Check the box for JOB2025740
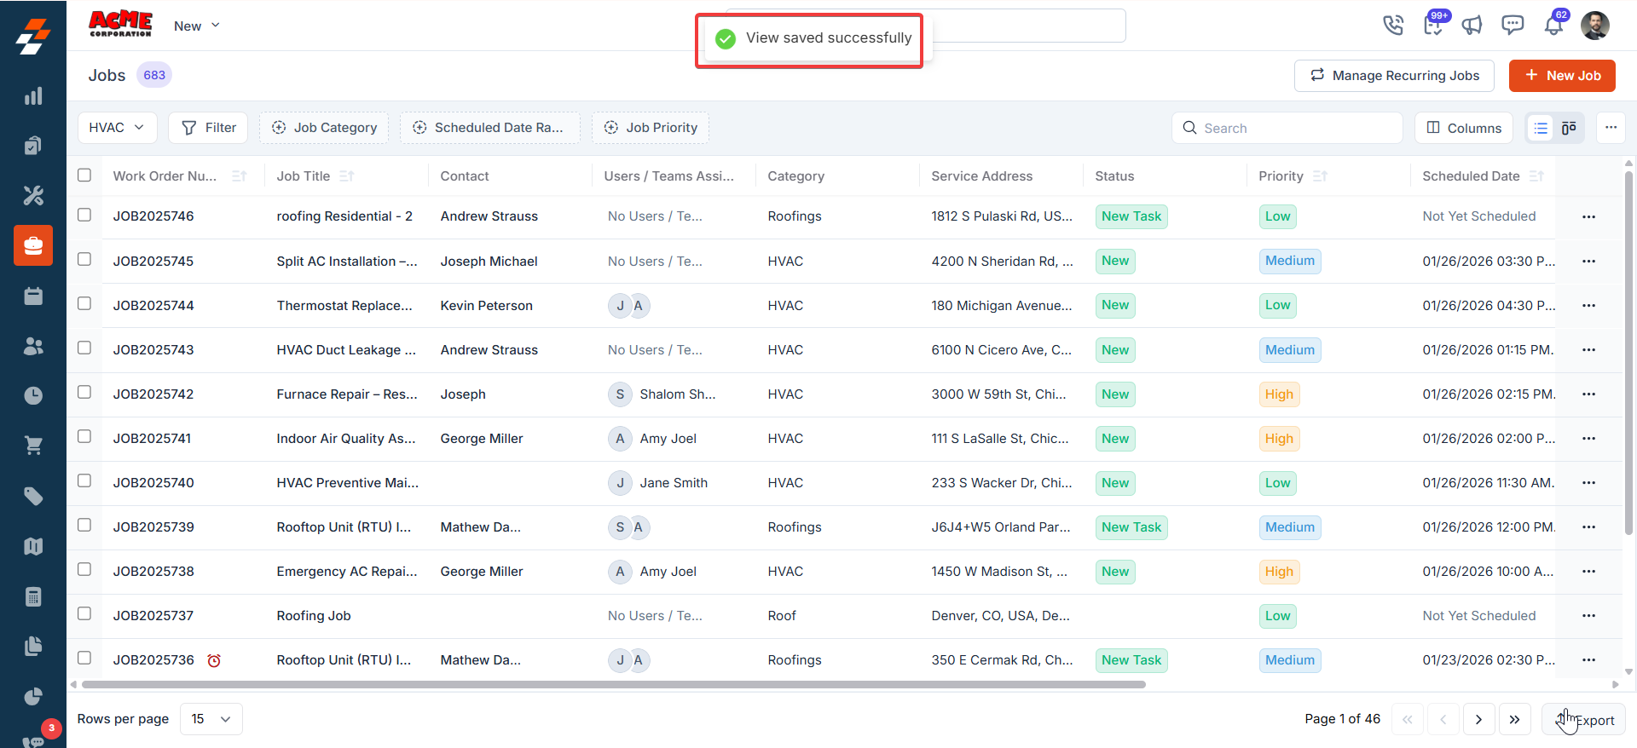The height and width of the screenshot is (748, 1637). 84,480
